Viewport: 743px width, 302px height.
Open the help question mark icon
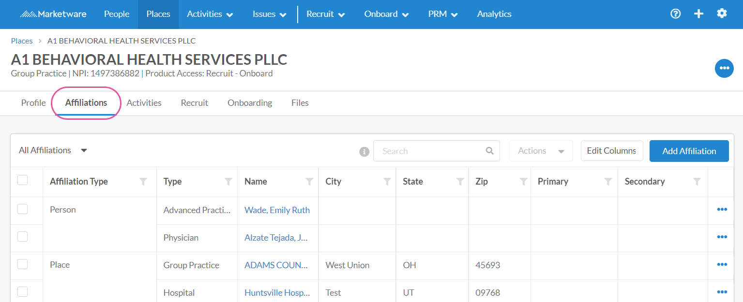coord(675,14)
